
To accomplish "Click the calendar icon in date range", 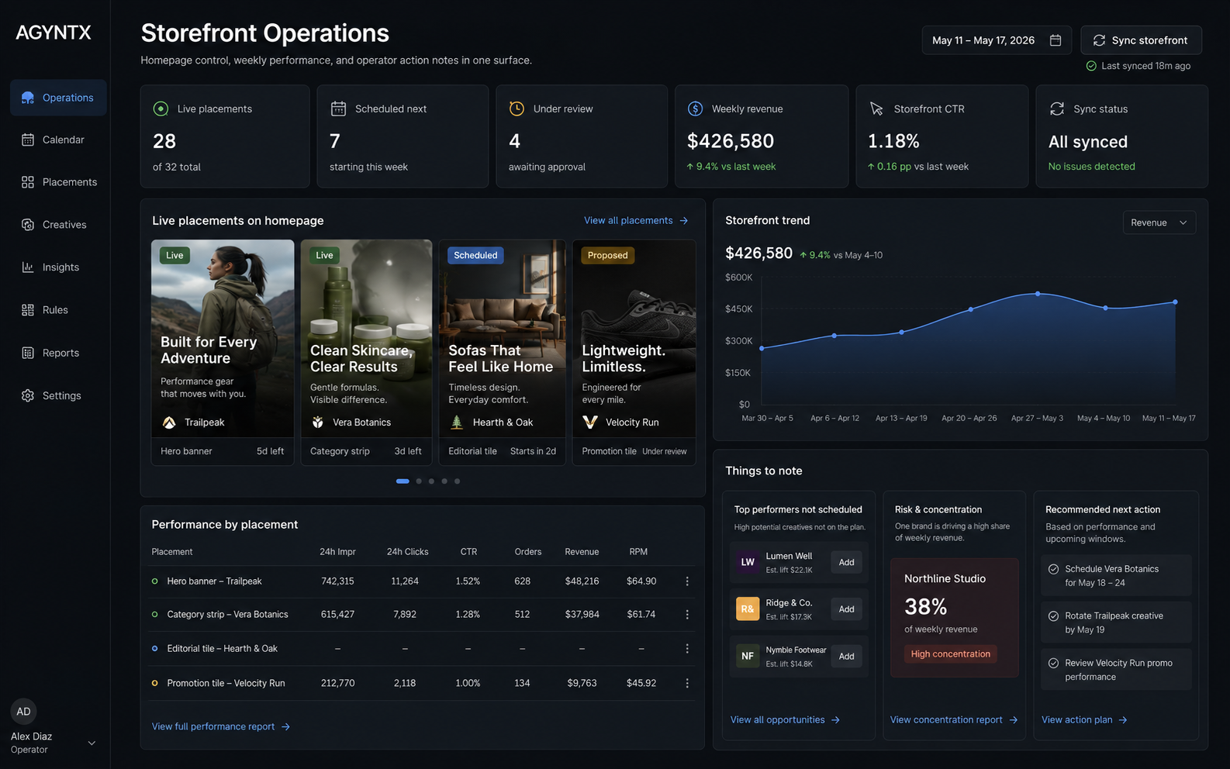I will [1056, 40].
